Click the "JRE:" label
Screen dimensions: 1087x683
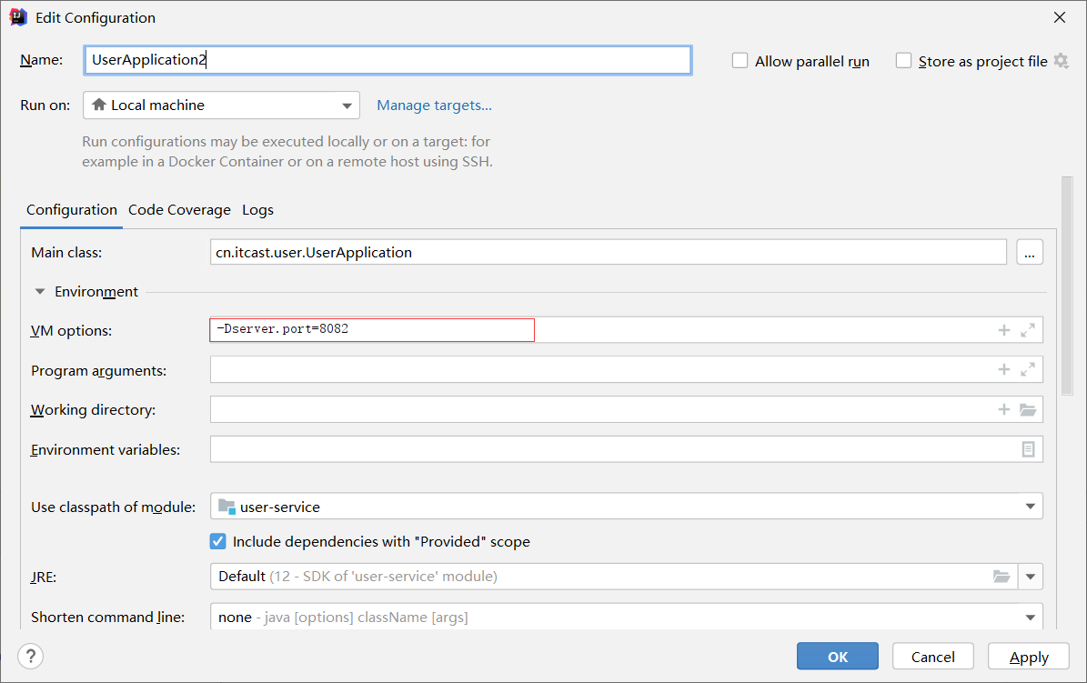tap(44, 577)
